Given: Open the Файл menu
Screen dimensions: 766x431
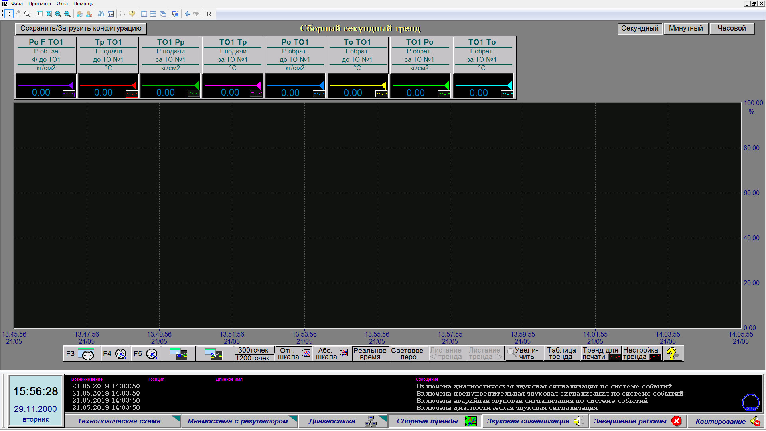Looking at the screenshot, I should point(17,4).
